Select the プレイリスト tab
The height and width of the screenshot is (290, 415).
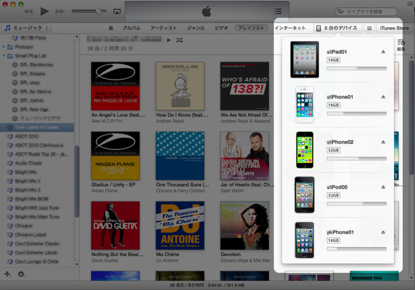pos(251,28)
